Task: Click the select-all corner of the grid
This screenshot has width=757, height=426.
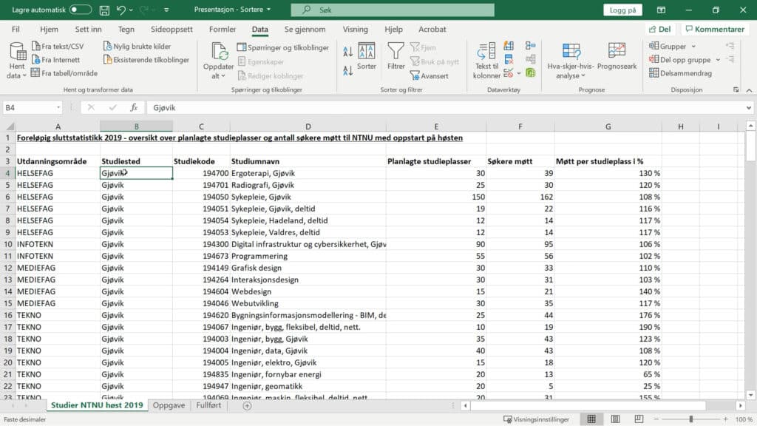Action: (9, 126)
